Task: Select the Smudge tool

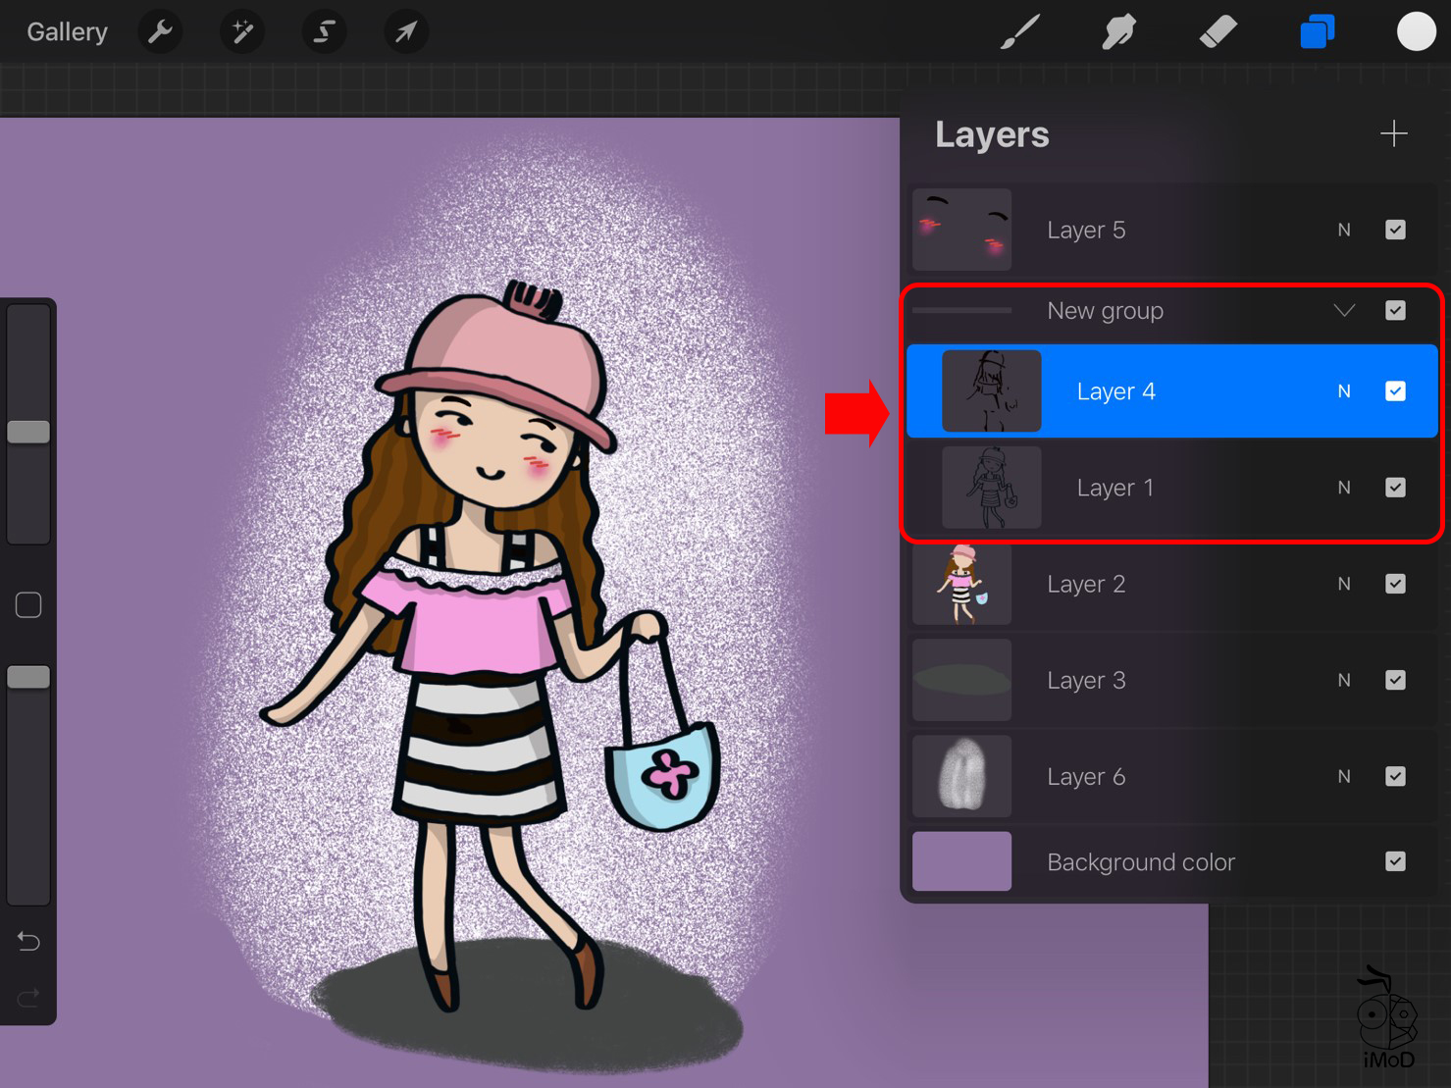Action: (1118, 32)
